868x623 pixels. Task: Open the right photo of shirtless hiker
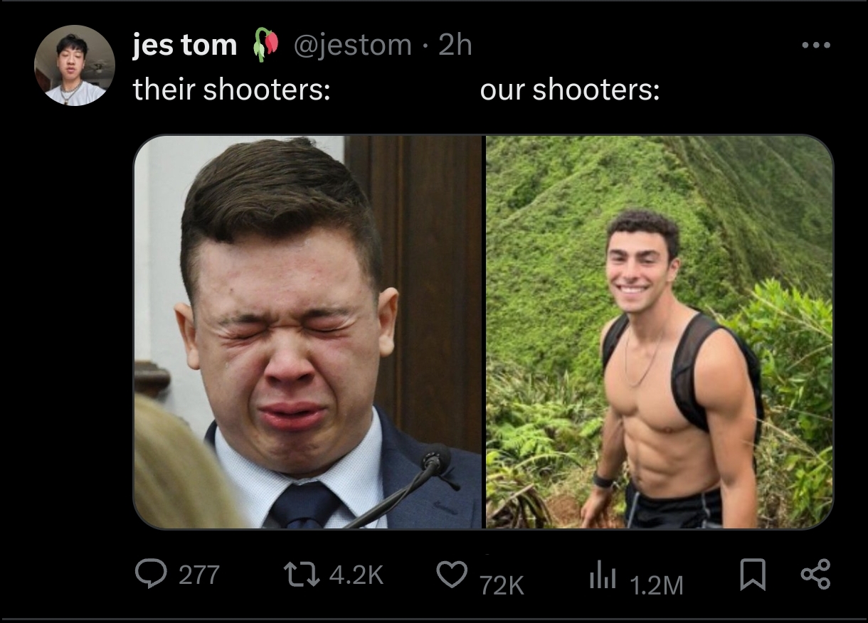tap(660, 332)
